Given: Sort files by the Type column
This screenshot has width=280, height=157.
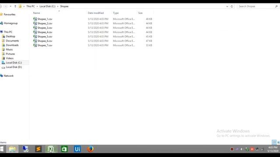Looking at the screenshot, I should click(115, 13).
